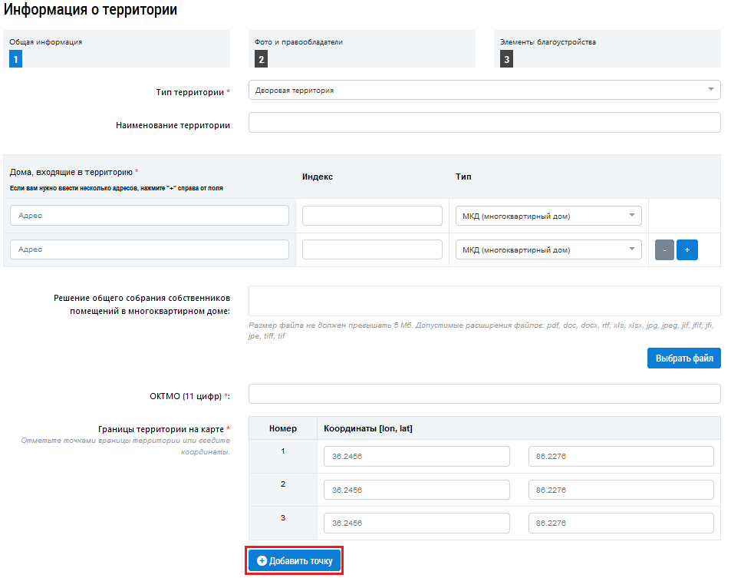Click the plus button to add address row
731x578 pixels.
click(x=687, y=249)
